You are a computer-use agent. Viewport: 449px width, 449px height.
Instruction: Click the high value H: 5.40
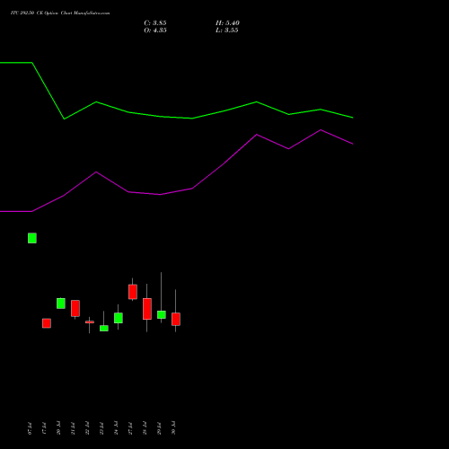click(x=227, y=23)
